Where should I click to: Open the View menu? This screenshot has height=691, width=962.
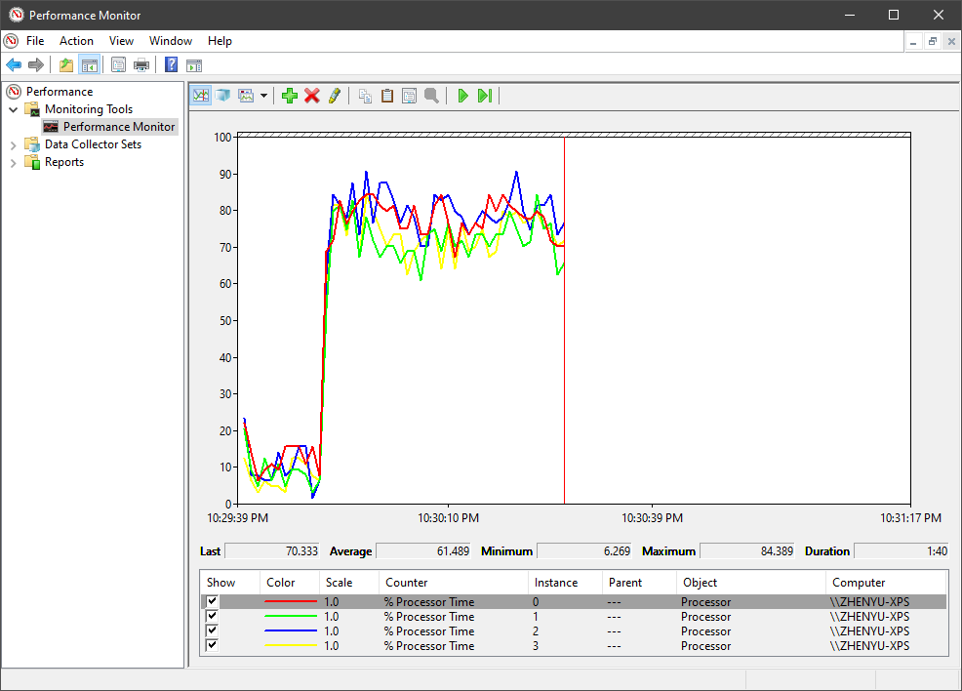(121, 41)
